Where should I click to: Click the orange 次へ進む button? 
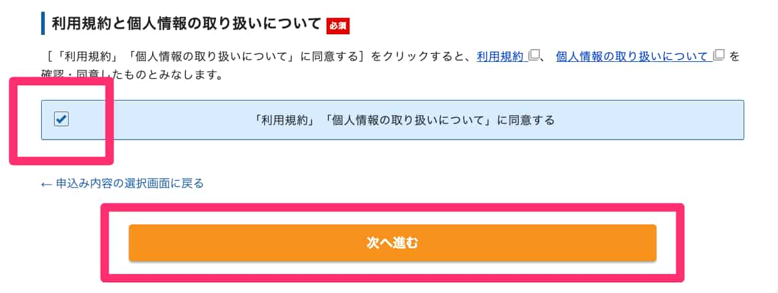click(x=392, y=243)
